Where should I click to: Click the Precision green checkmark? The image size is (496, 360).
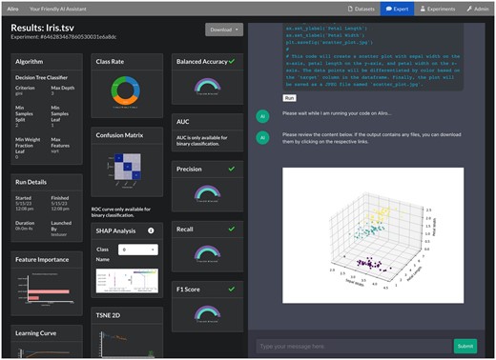click(x=232, y=169)
